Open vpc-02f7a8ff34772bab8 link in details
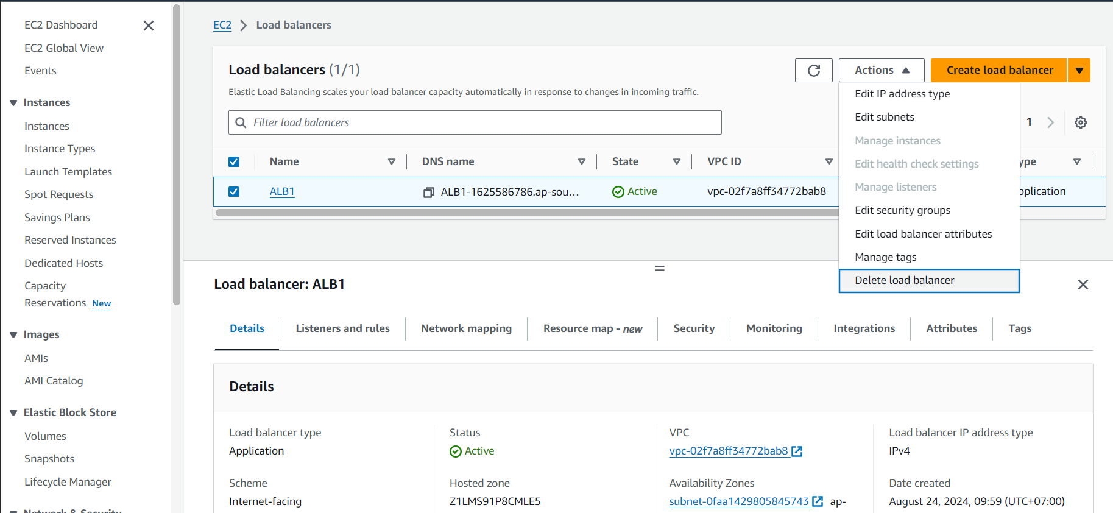 [x=729, y=451]
